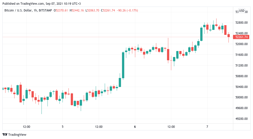Open the TradingView brand text link
The height and width of the screenshot is (139, 253).
(17, 135)
